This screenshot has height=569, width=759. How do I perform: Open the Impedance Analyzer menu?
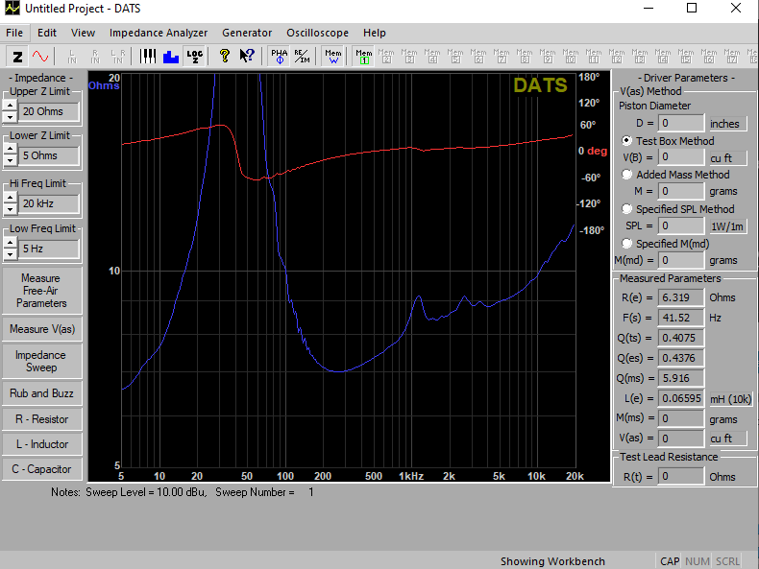coord(159,33)
